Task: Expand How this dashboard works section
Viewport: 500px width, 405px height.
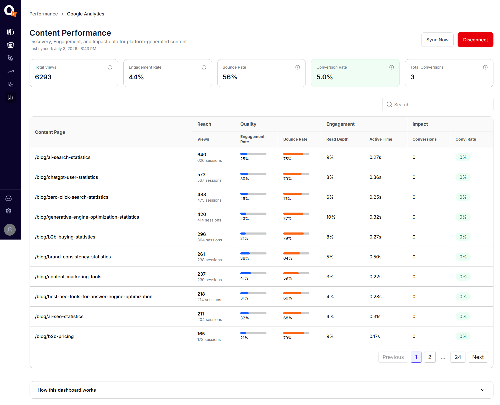Action: coord(261,390)
